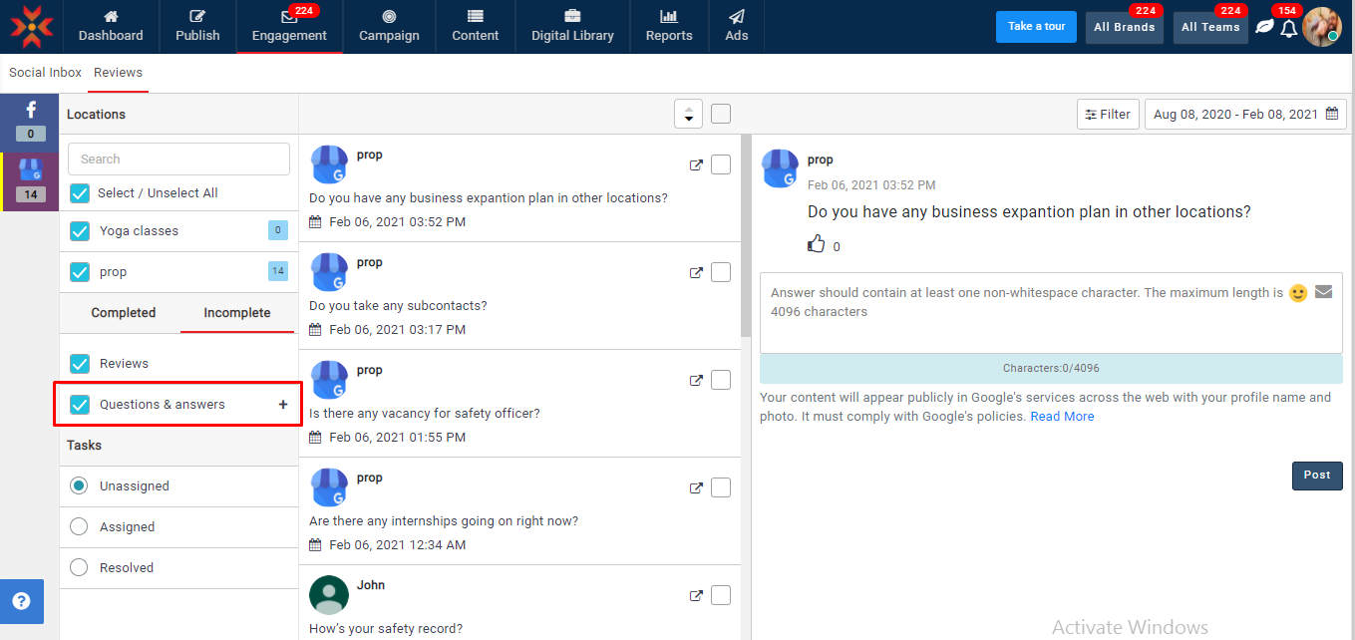Click the envelope icon in answer box
The image size is (1355, 640).
coord(1323,292)
